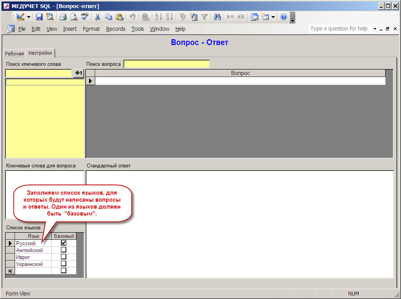Open the Edit menu
This screenshot has width=401, height=299.
(36, 29)
